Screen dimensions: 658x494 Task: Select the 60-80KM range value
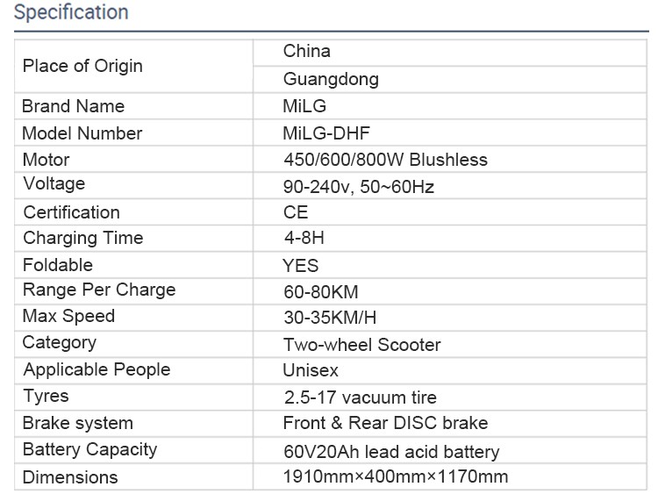tap(320, 292)
